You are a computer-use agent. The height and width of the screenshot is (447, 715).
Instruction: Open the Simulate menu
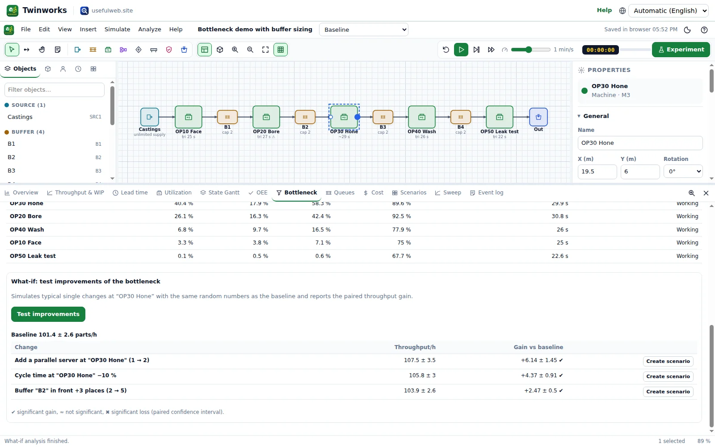[x=118, y=30]
